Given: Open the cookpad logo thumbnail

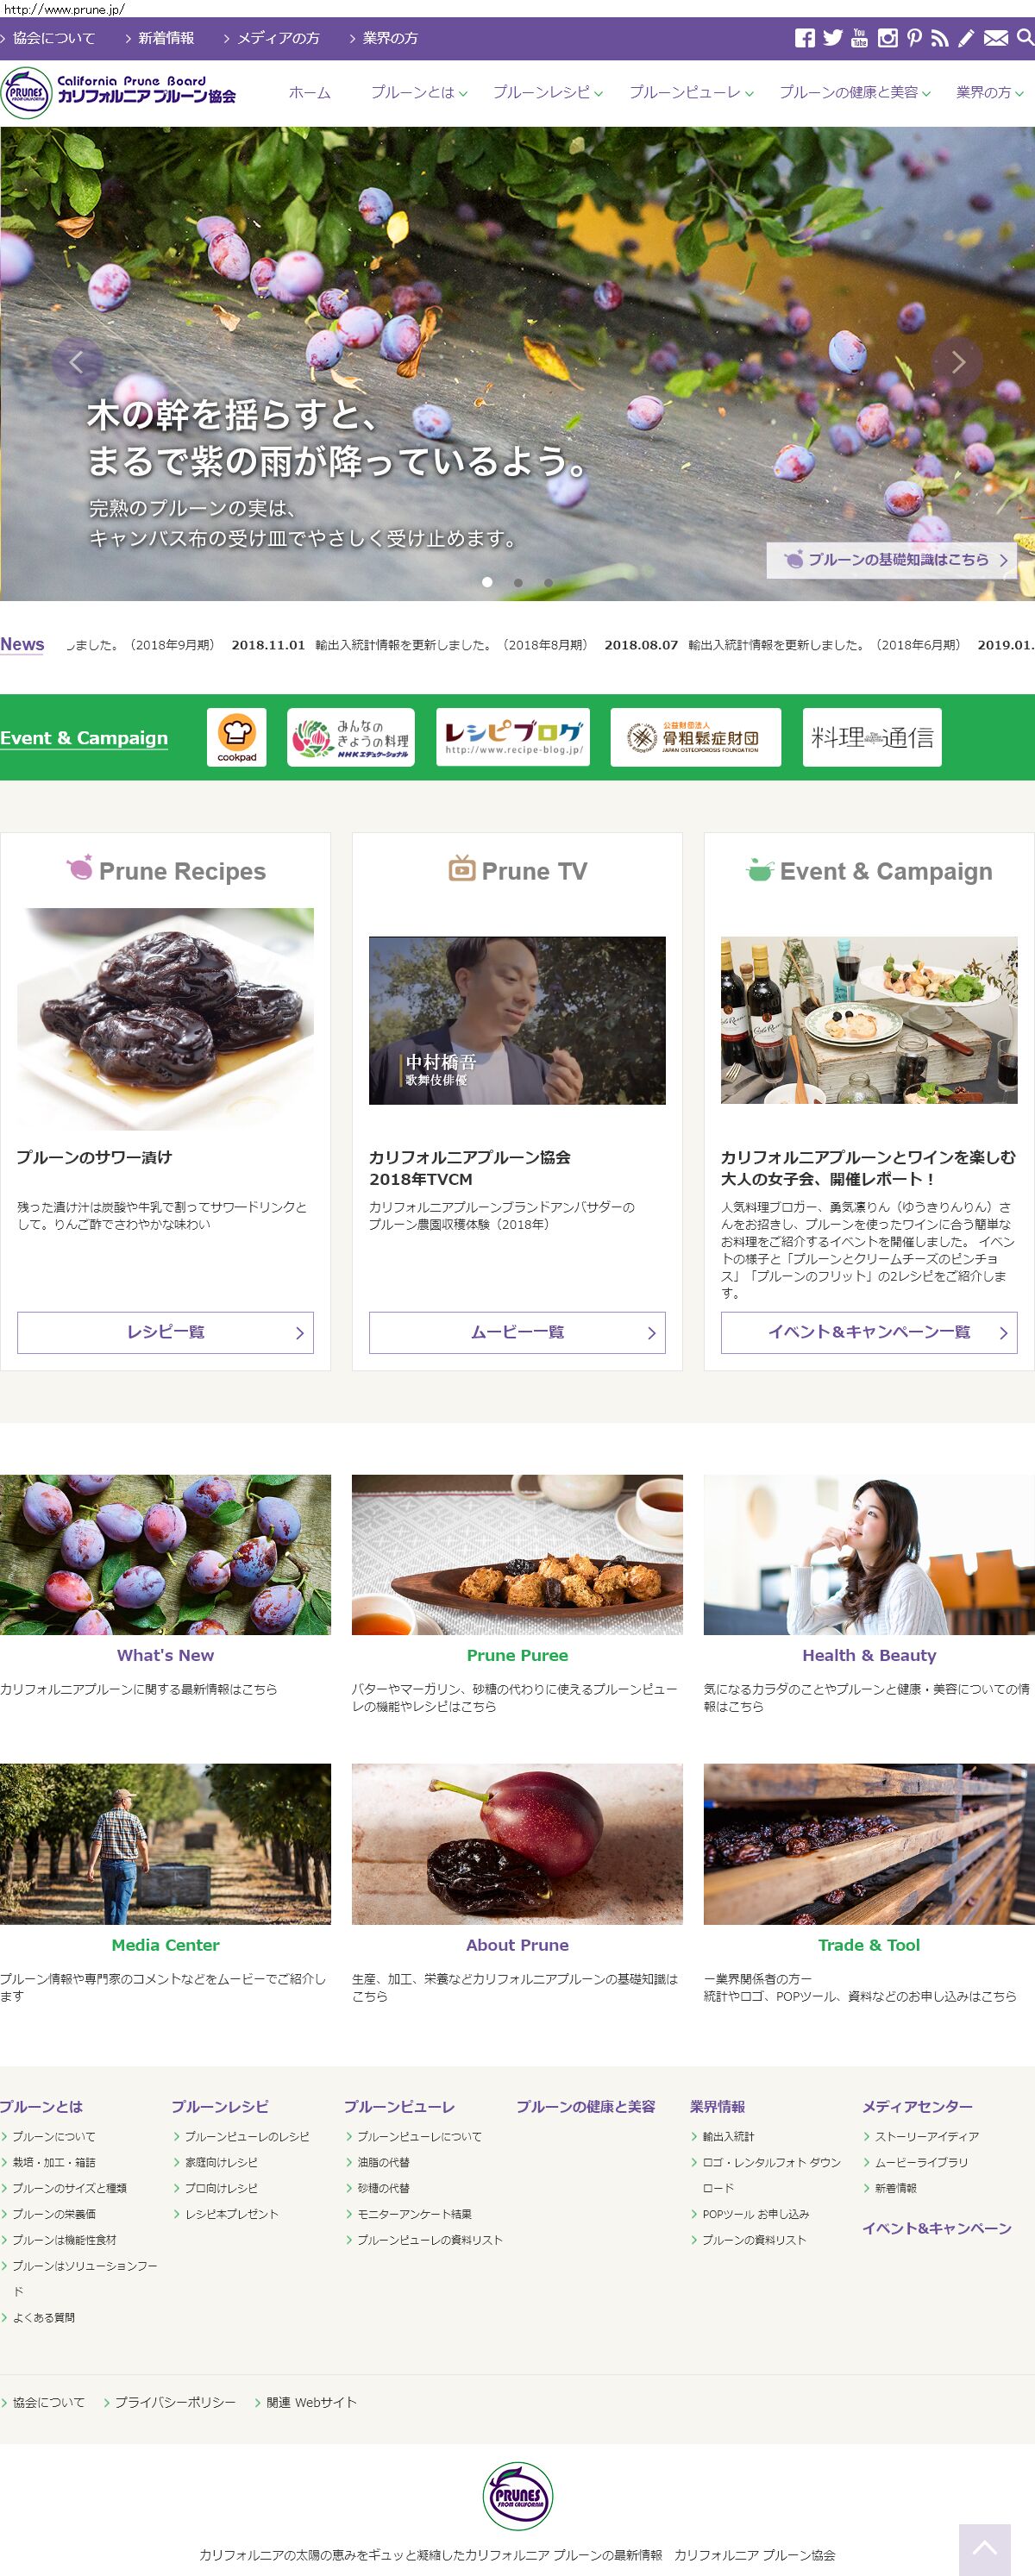Looking at the screenshot, I should click(237, 738).
